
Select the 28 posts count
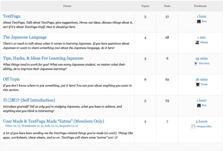pyautogui.click(x=167, y=37)
